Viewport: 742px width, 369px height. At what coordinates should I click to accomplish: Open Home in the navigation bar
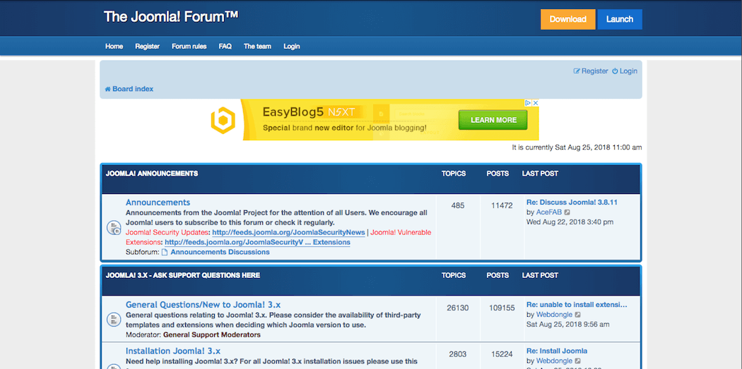[x=114, y=47]
